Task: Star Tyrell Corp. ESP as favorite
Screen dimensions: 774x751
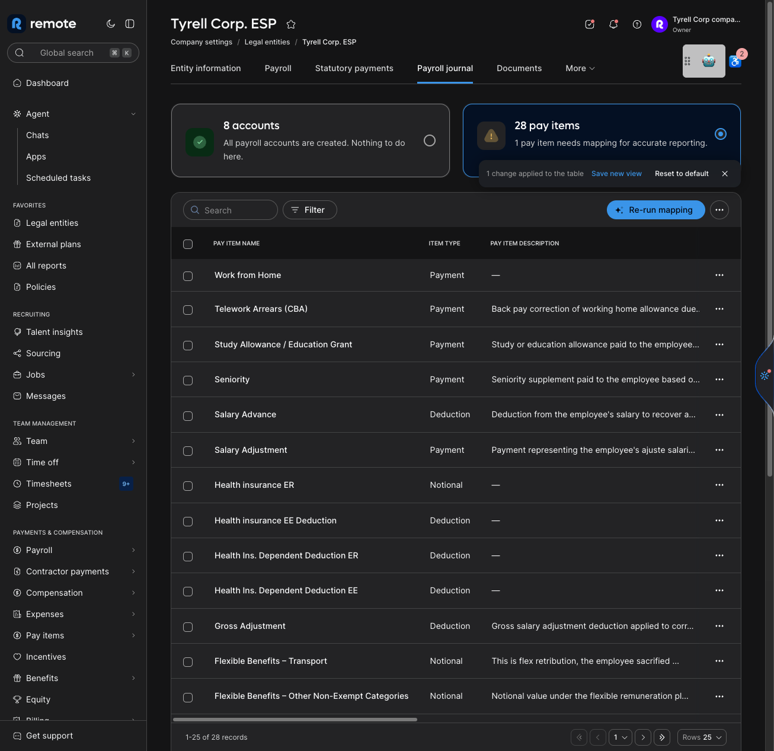Action: tap(291, 24)
